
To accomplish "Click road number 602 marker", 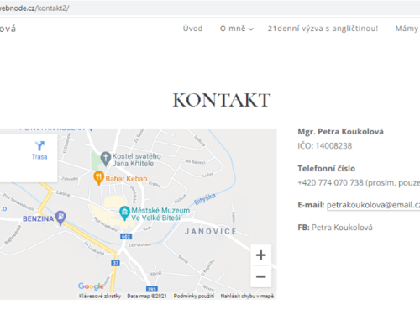I will [x=126, y=237].
